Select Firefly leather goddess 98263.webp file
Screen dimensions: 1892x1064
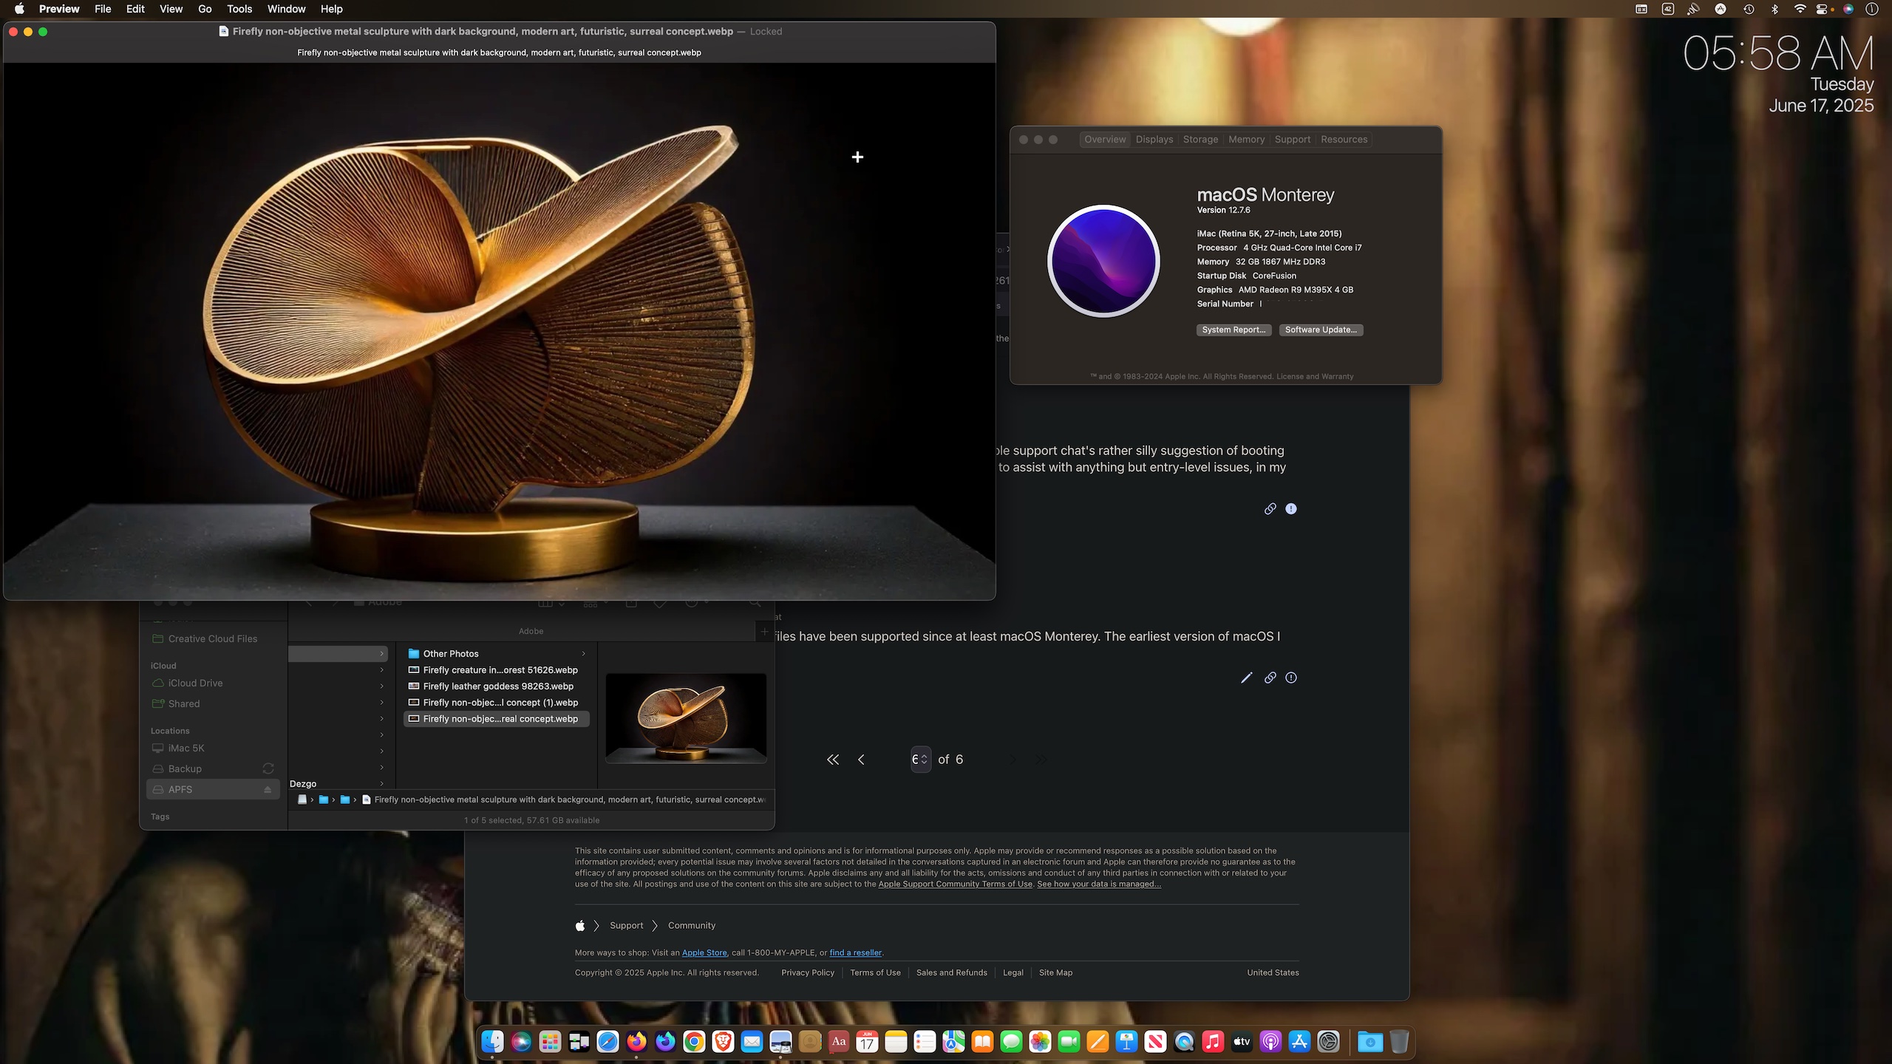click(497, 686)
